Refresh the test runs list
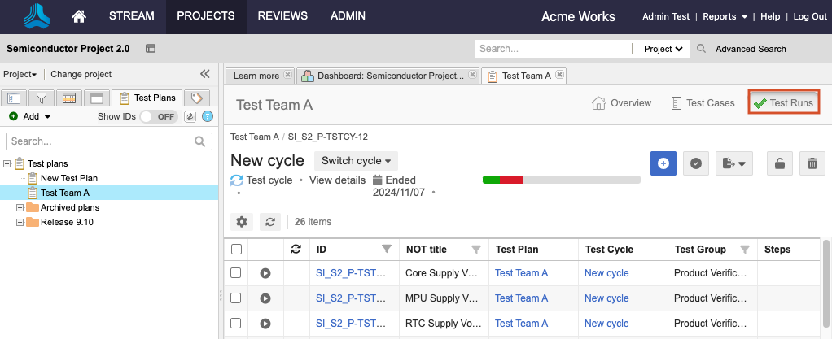Screen dimensions: 832x339 pos(270,222)
